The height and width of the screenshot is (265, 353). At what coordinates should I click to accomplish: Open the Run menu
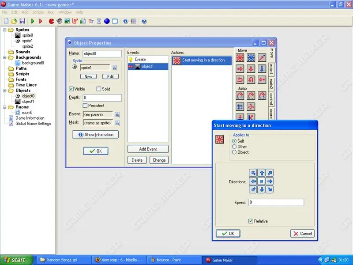point(51,12)
